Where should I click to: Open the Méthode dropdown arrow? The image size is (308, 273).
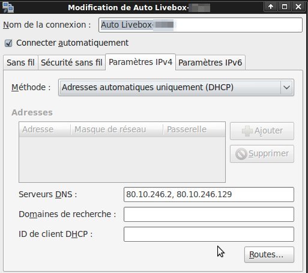(286, 87)
